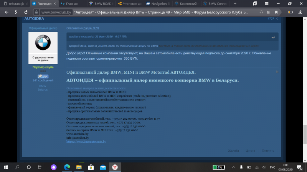Click the Жалоба report button
Screen dimensions: 307x172
click(x=233, y=151)
